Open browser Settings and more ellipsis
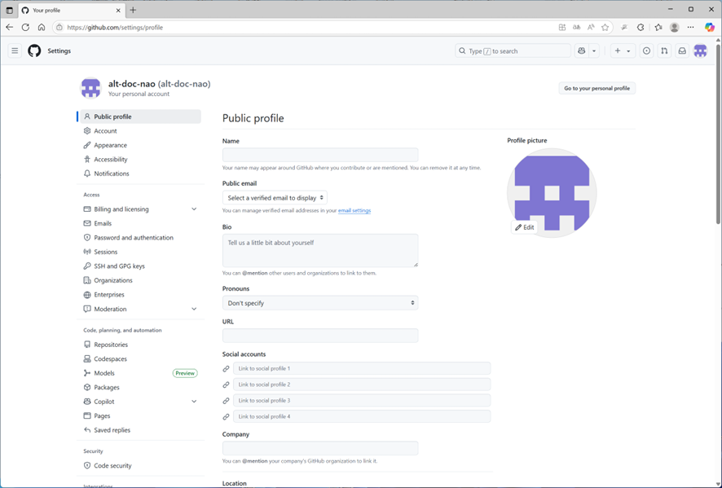722x488 pixels. (691, 27)
